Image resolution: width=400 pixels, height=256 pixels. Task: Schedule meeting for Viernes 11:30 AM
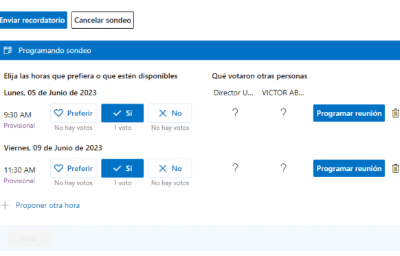349,168
